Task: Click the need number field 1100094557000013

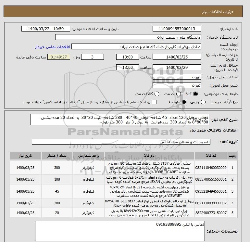Action: (x=177, y=29)
